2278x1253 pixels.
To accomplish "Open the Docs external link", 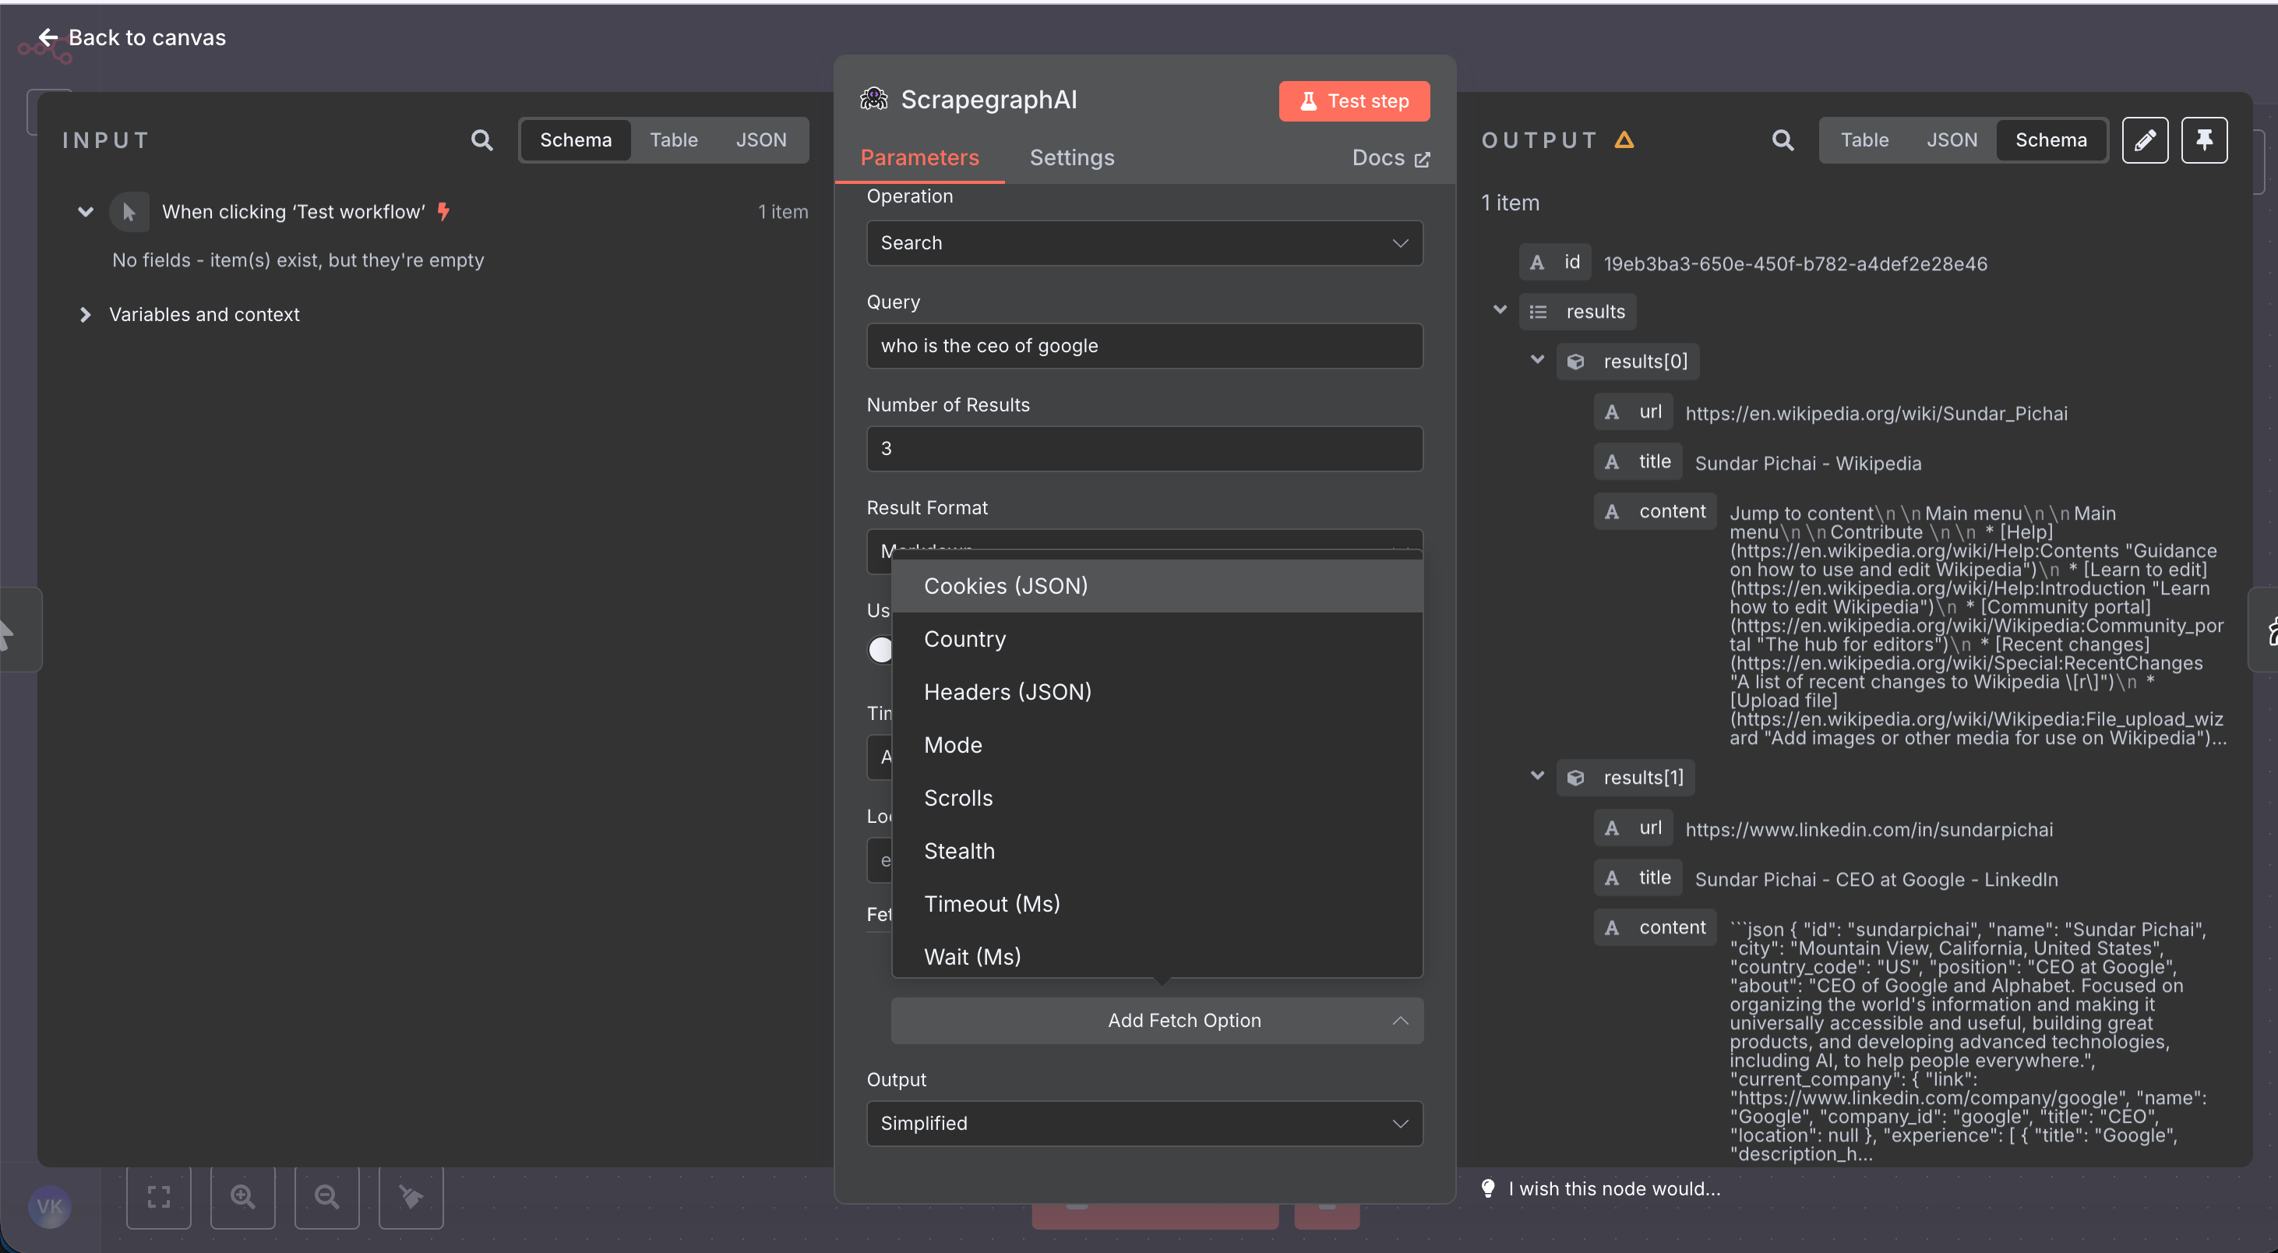I will [1390, 158].
